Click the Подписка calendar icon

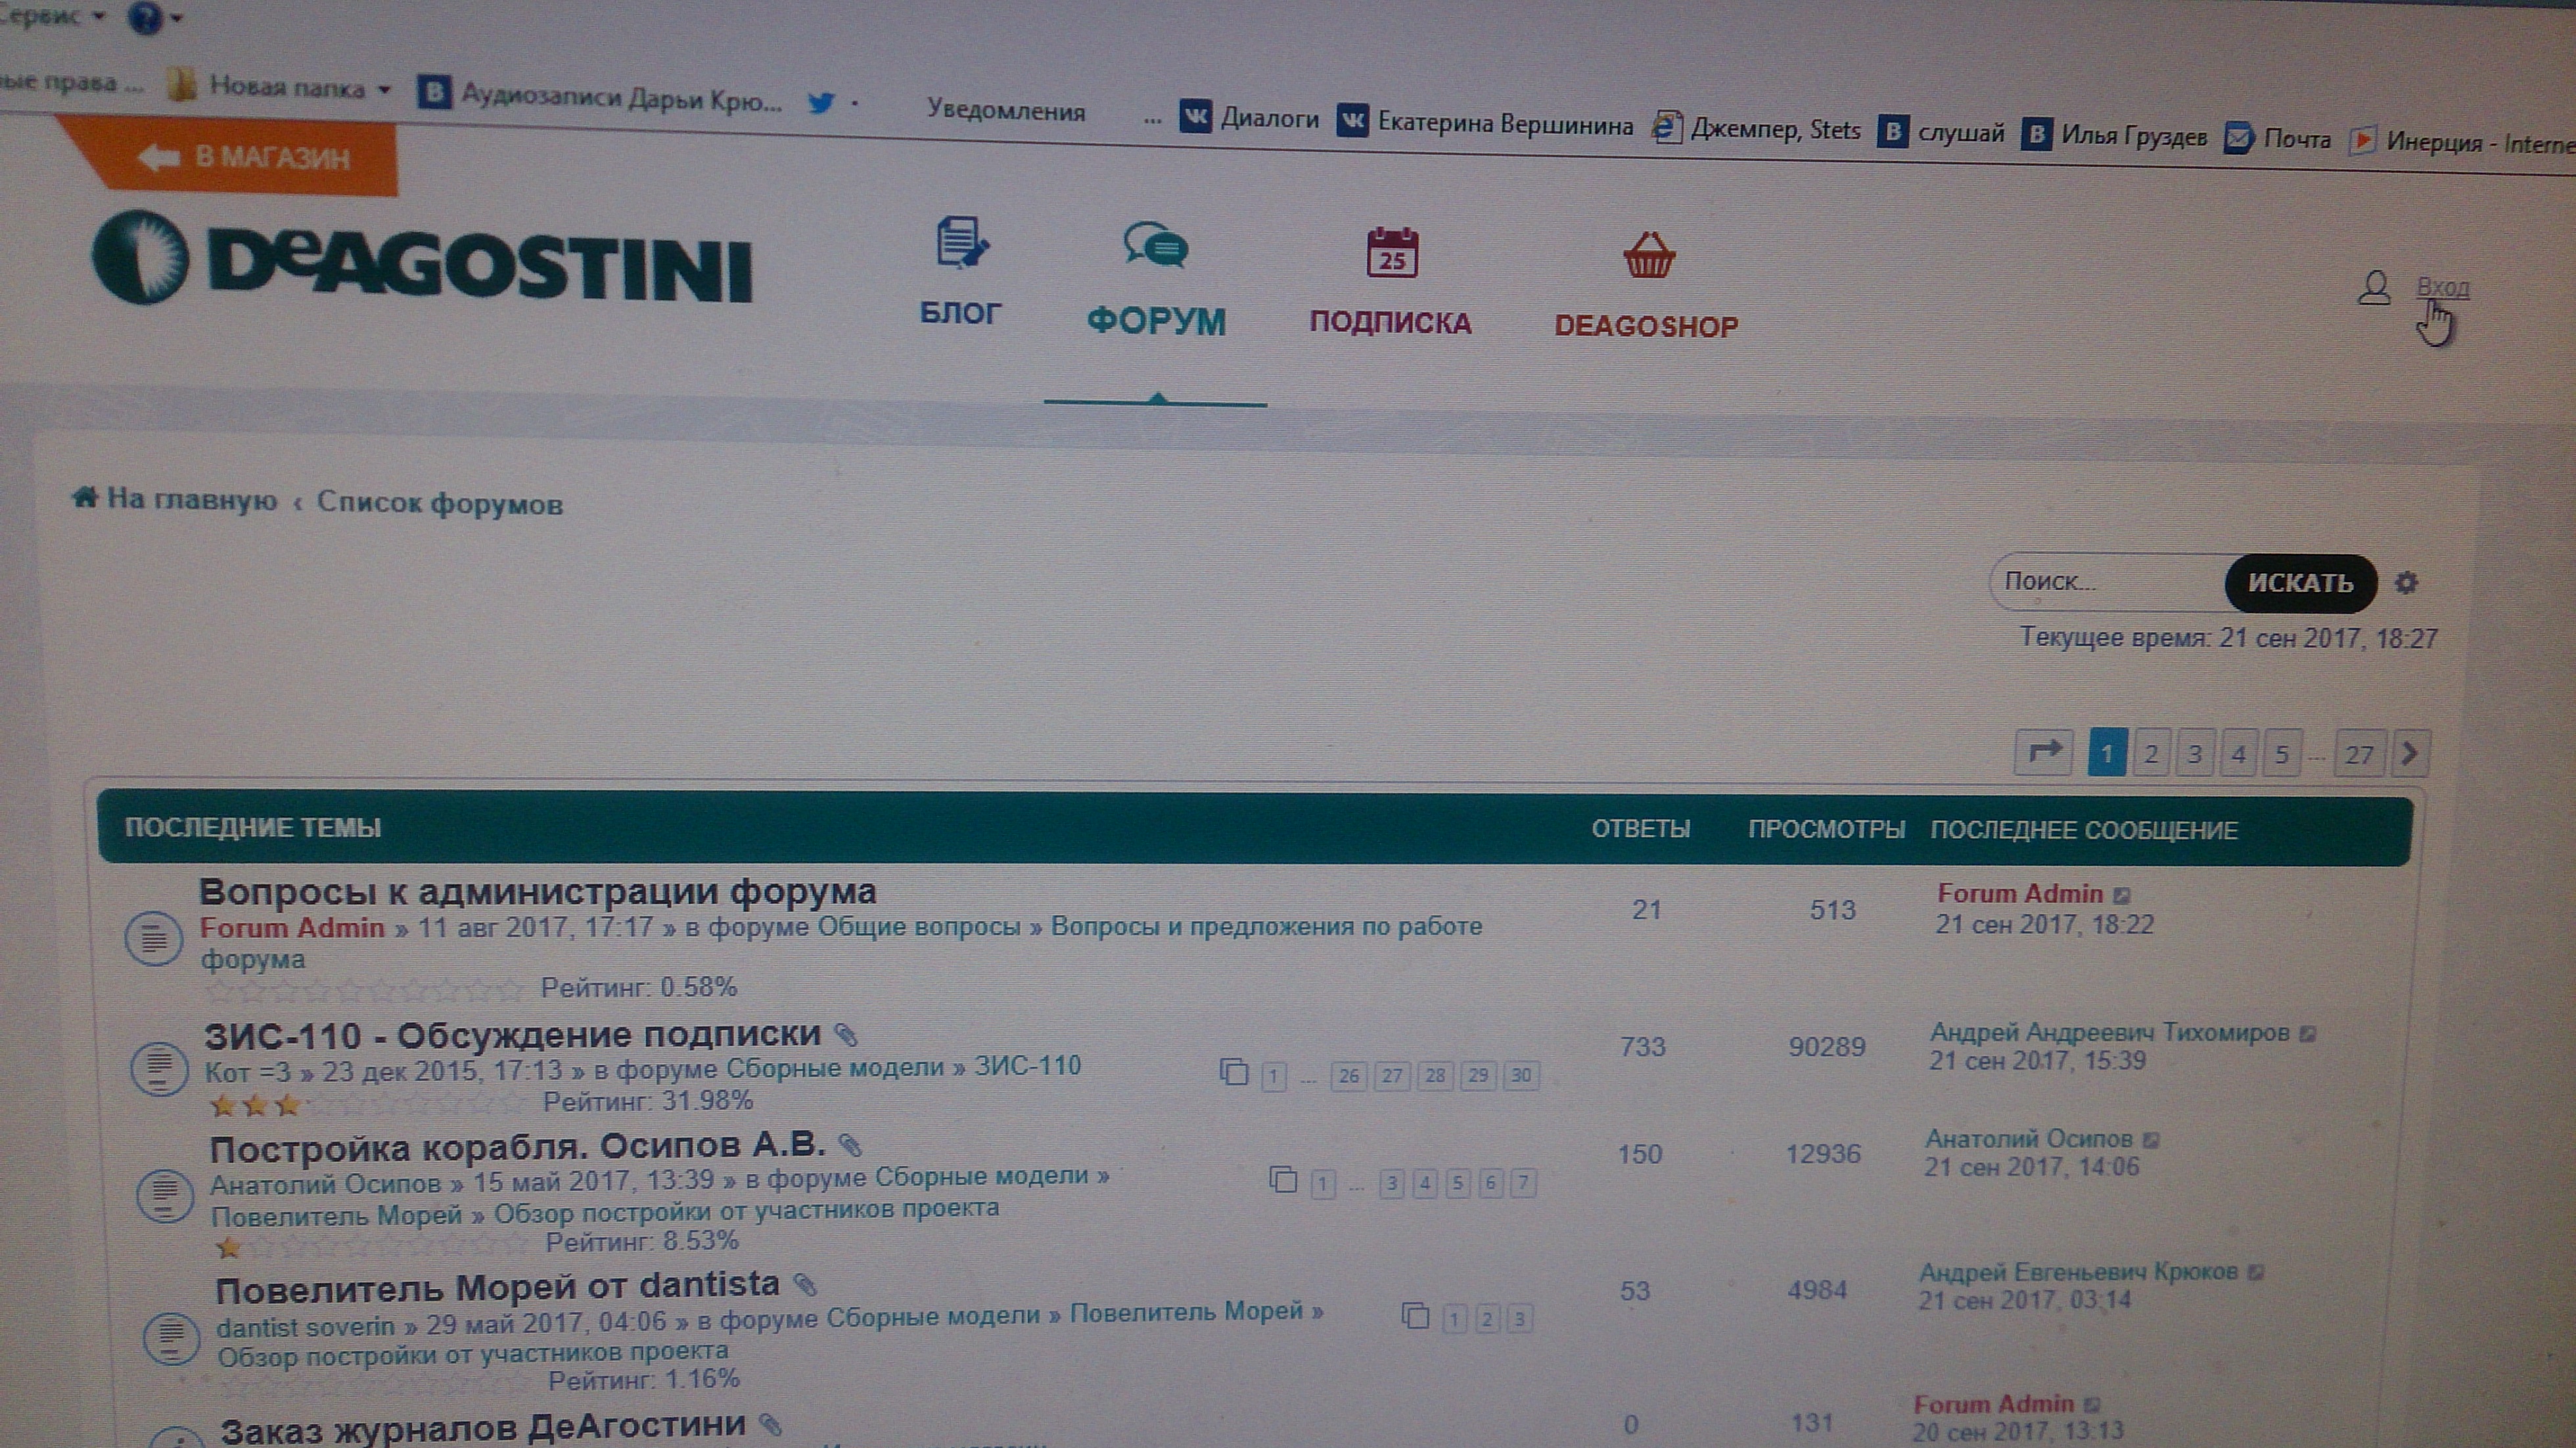(x=1392, y=252)
